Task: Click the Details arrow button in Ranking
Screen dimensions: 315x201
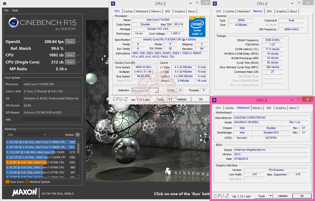Action: [x=77, y=135]
